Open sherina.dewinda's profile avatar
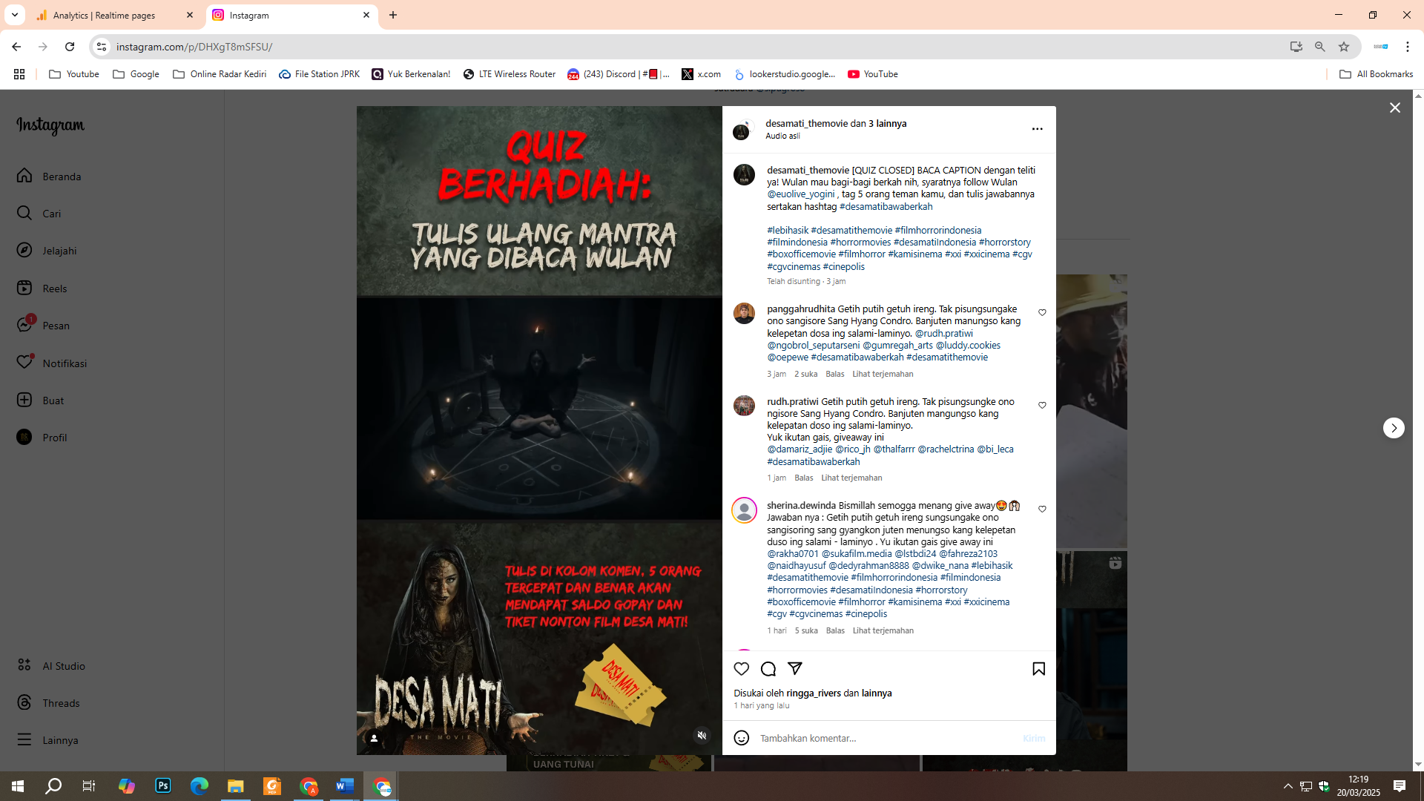Image resolution: width=1424 pixels, height=801 pixels. point(744,510)
